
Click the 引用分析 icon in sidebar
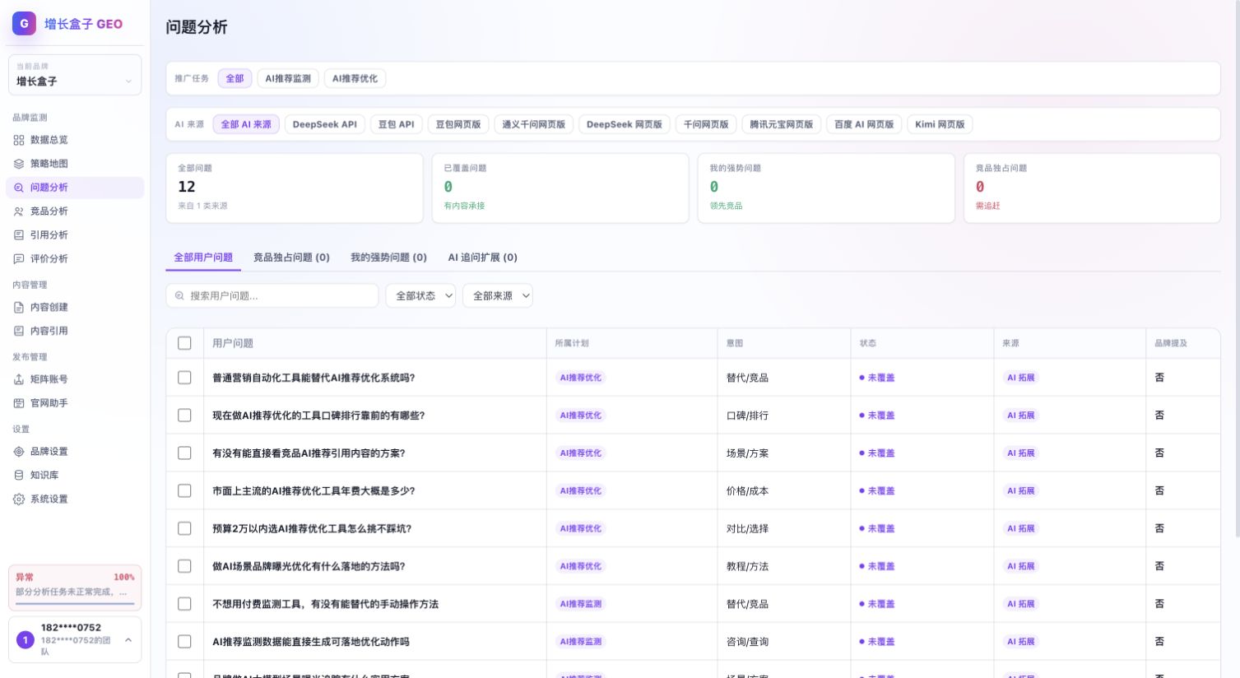(x=19, y=235)
